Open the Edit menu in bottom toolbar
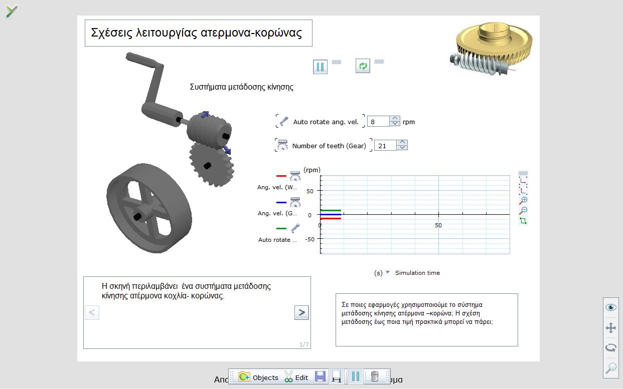 (296, 377)
